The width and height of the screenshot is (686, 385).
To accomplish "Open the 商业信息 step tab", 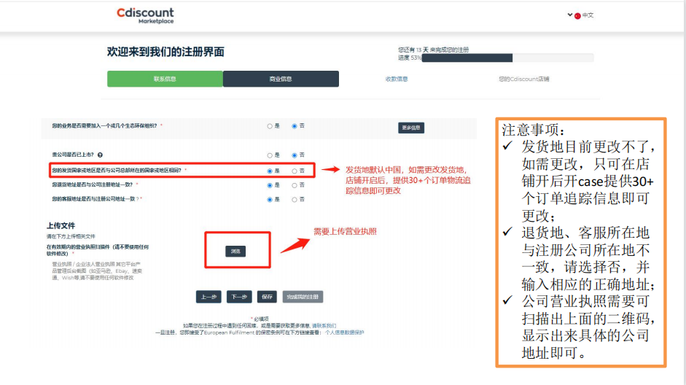I will [x=281, y=79].
